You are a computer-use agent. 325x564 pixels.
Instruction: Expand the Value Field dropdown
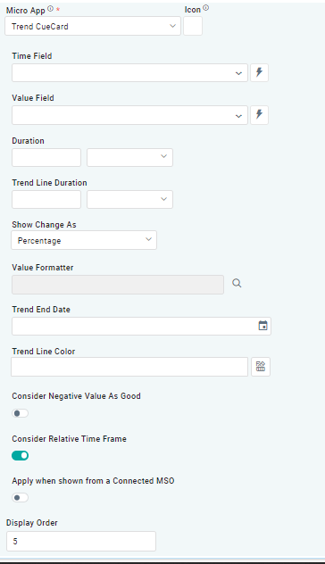point(130,115)
